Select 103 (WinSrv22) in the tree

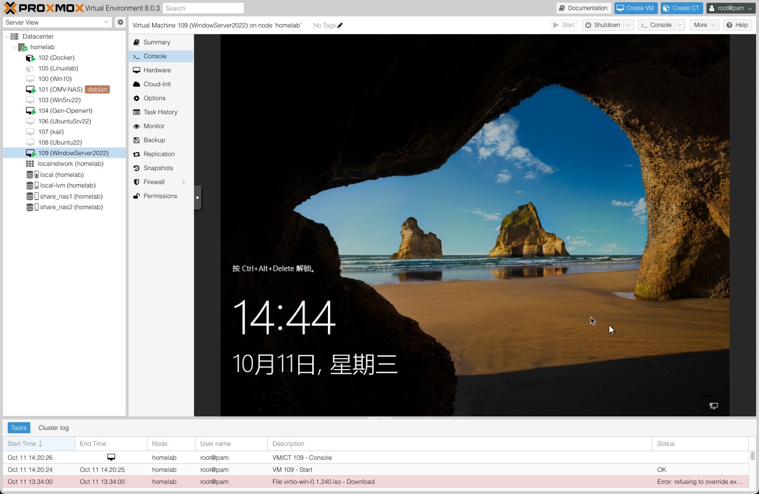coord(65,100)
